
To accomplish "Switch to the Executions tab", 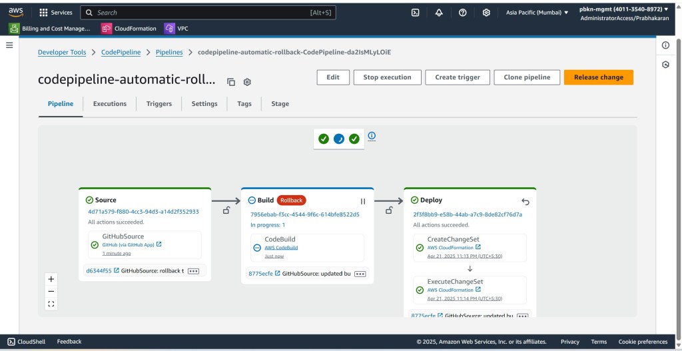I will point(110,104).
